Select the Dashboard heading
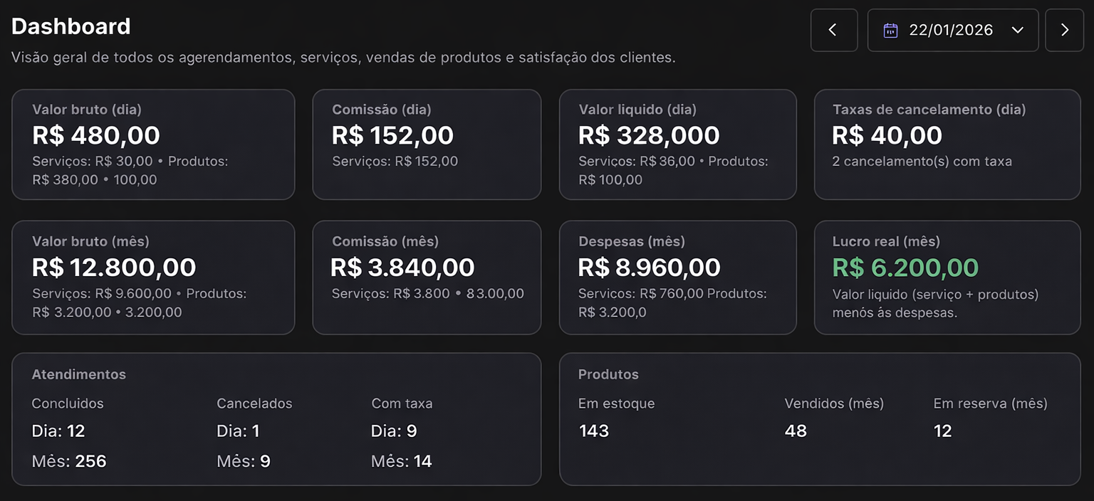 71,26
